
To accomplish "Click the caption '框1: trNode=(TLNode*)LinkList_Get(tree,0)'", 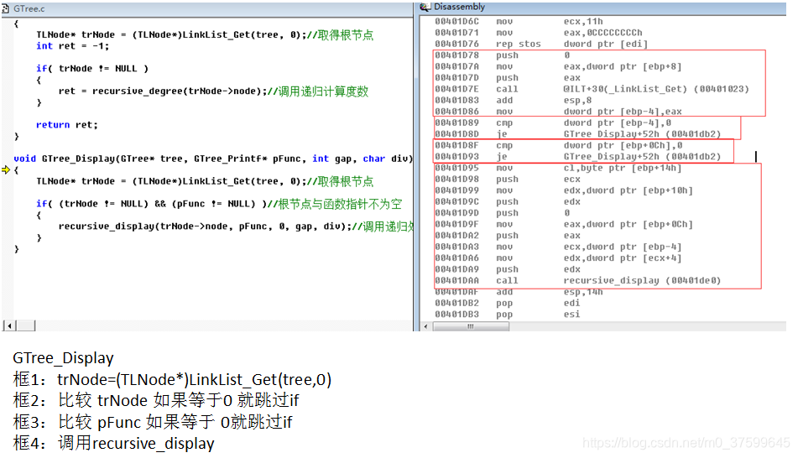I will 172,380.
